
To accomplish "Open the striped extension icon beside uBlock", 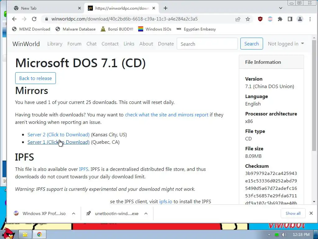I will coord(270,19).
